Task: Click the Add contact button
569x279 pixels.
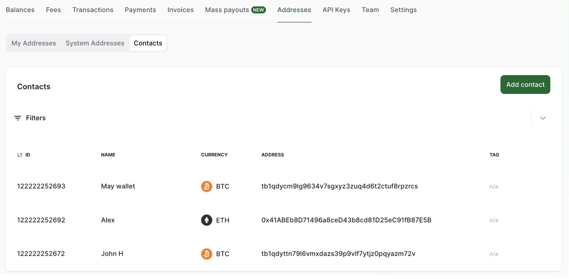Action: (x=525, y=85)
